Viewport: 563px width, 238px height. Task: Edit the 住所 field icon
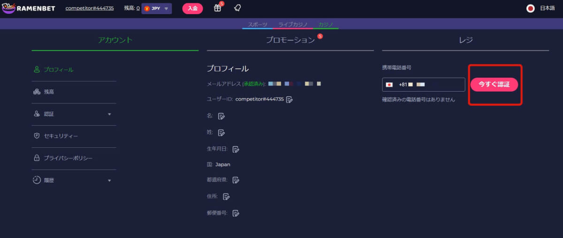coord(226,196)
